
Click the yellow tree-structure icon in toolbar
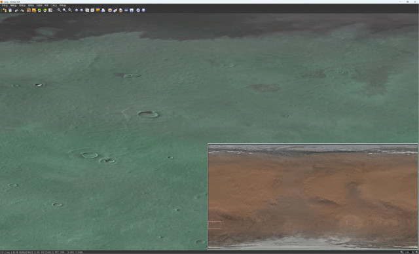(x=5, y=10)
